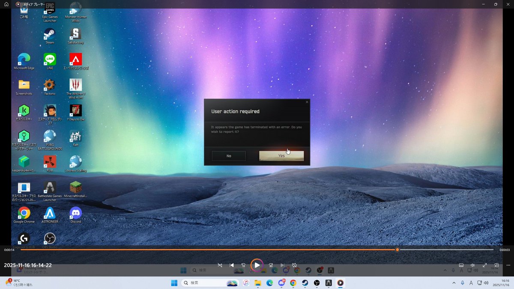This screenshot has height=289, width=514.
Task: Select the Rust desktop shortcut
Action: 50,164
